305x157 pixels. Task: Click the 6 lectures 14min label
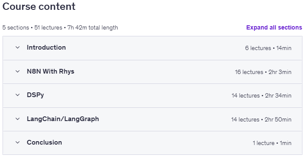pos(268,48)
